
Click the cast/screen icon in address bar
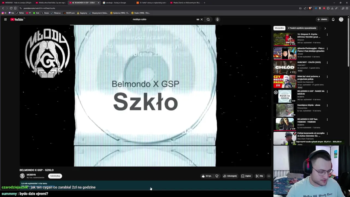pos(300,8)
